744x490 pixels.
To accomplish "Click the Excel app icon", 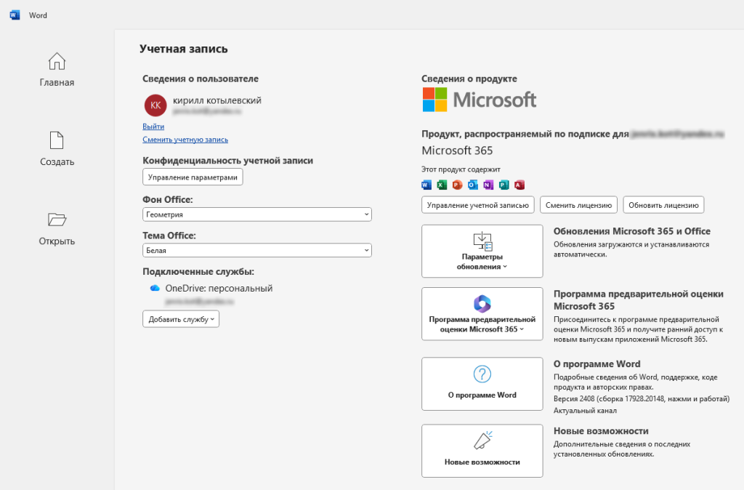I will (x=442, y=185).
